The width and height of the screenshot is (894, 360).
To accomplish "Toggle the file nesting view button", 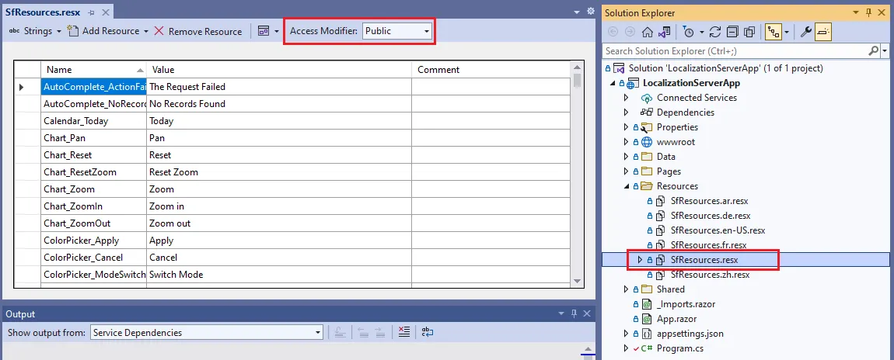I will coord(773,32).
